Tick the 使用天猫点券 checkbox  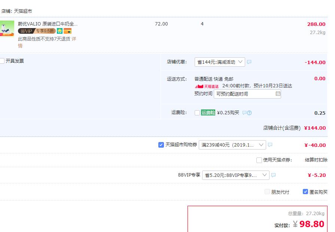coord(259,160)
